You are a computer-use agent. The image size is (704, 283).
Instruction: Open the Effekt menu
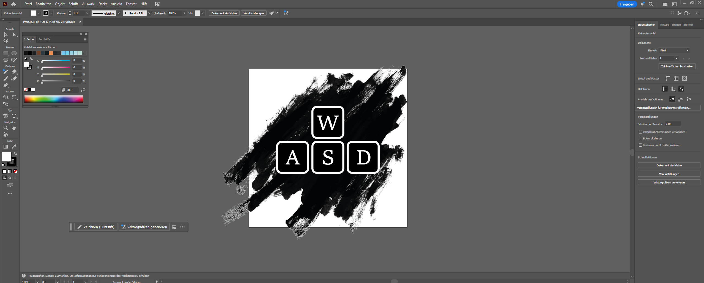[102, 4]
